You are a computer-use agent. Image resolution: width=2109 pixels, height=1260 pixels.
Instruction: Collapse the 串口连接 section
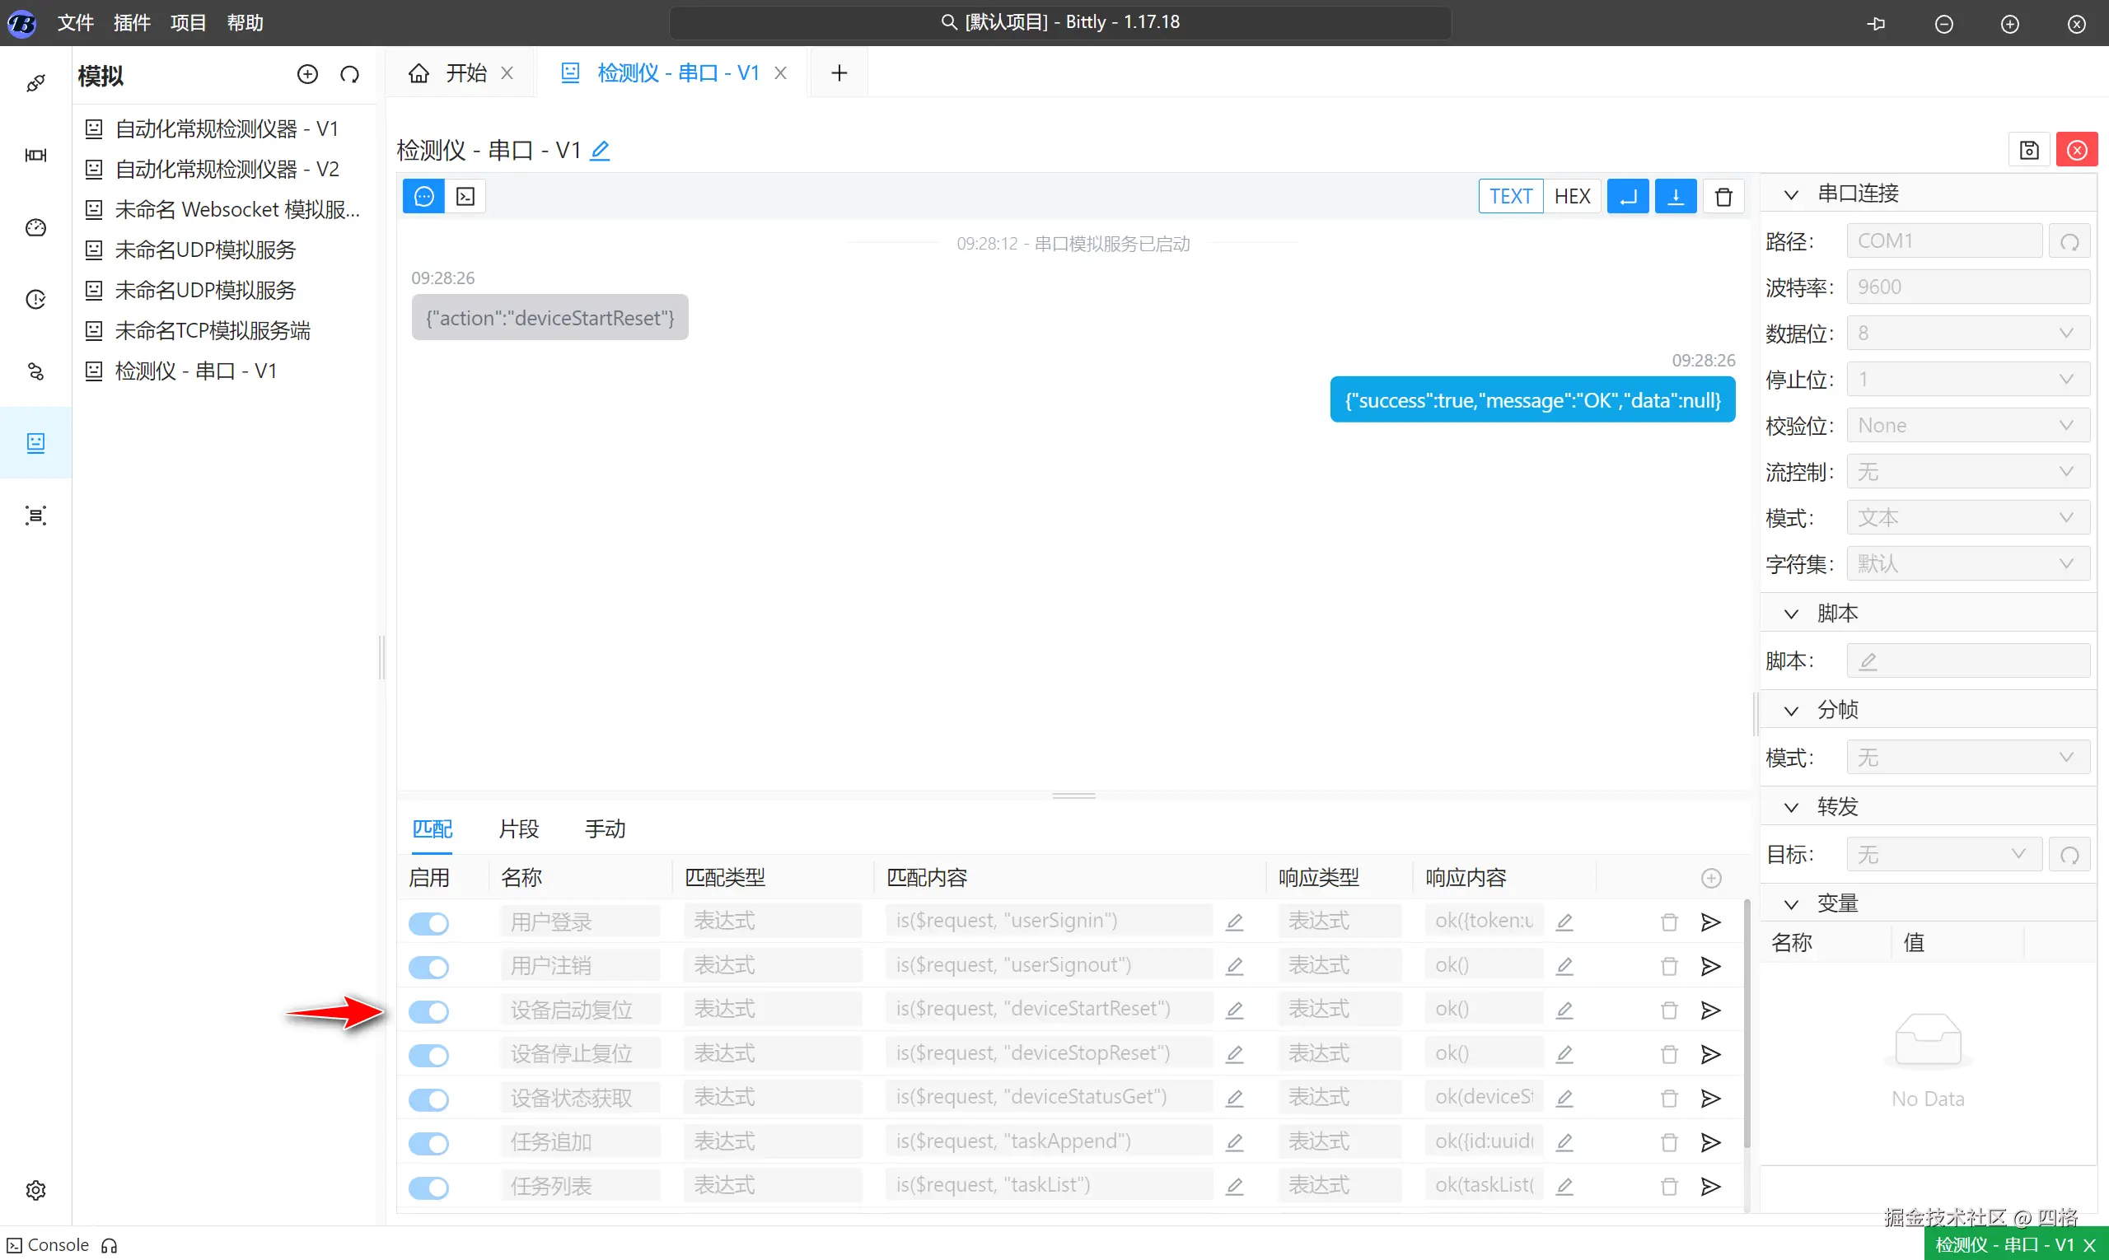[1790, 194]
